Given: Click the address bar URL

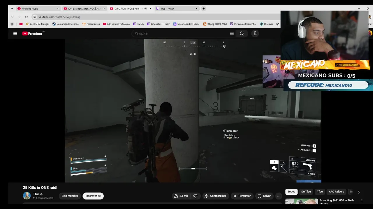Looking at the screenshot, I should pos(59,17).
